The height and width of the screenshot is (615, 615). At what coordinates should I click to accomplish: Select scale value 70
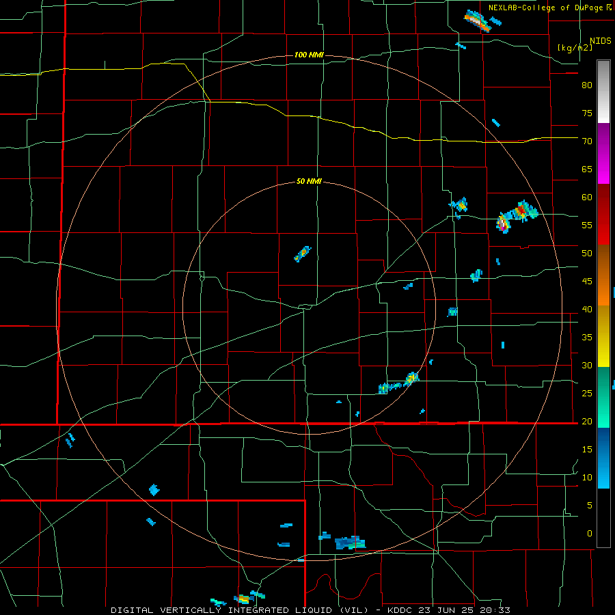click(587, 141)
